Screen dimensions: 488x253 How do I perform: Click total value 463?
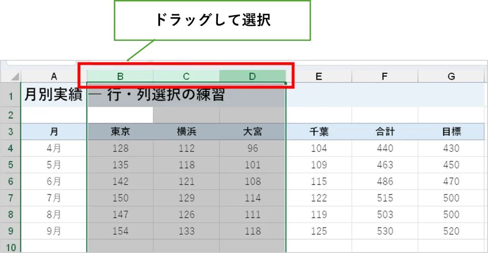coord(385,165)
